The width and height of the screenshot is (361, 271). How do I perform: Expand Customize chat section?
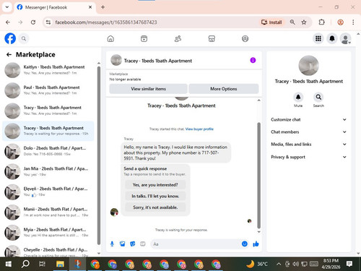click(309, 119)
